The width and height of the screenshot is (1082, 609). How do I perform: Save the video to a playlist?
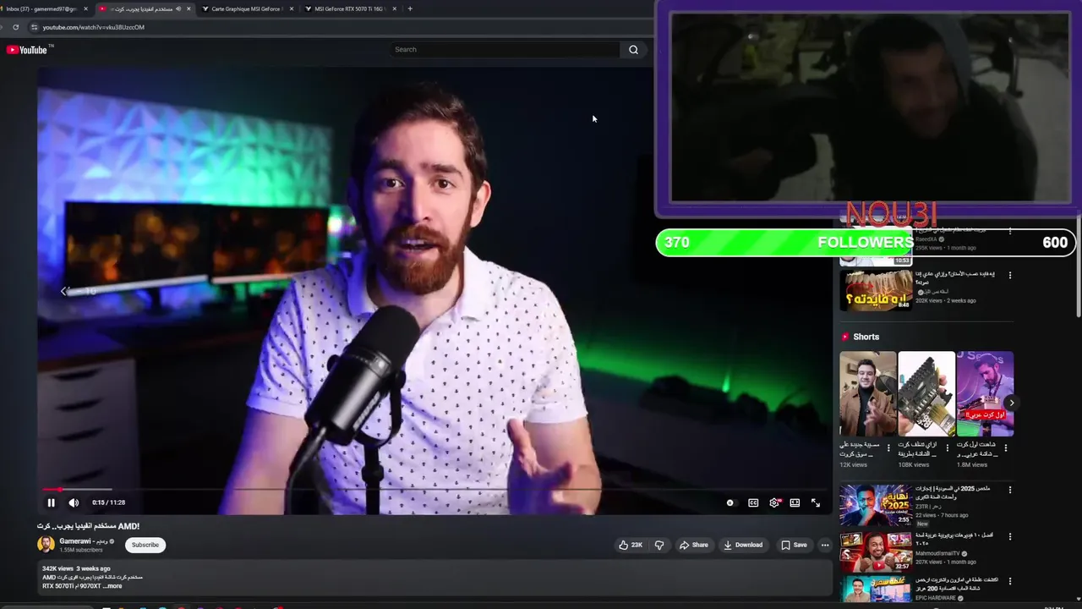pyautogui.click(x=794, y=545)
